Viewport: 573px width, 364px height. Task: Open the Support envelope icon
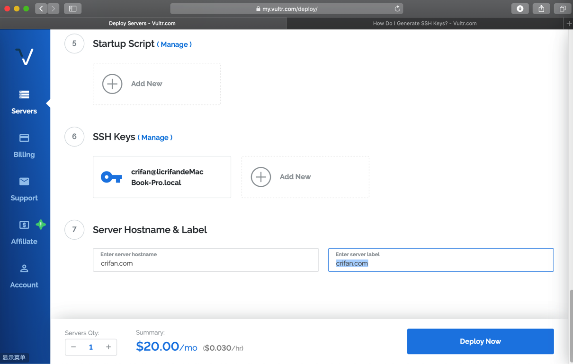tap(24, 182)
